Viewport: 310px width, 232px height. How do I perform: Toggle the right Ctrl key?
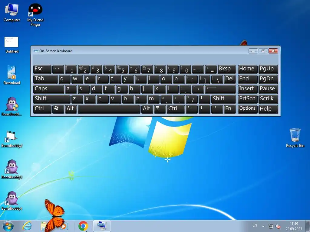pyautogui.click(x=176, y=109)
